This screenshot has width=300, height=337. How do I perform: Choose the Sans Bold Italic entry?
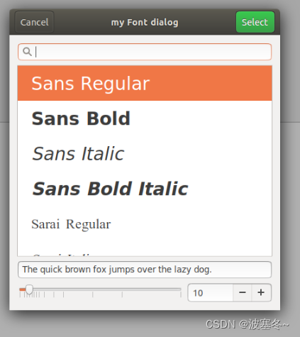(145, 189)
